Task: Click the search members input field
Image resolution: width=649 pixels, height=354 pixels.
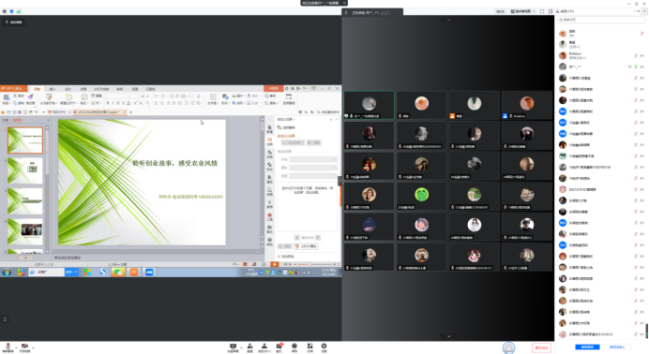Action: 601,20
